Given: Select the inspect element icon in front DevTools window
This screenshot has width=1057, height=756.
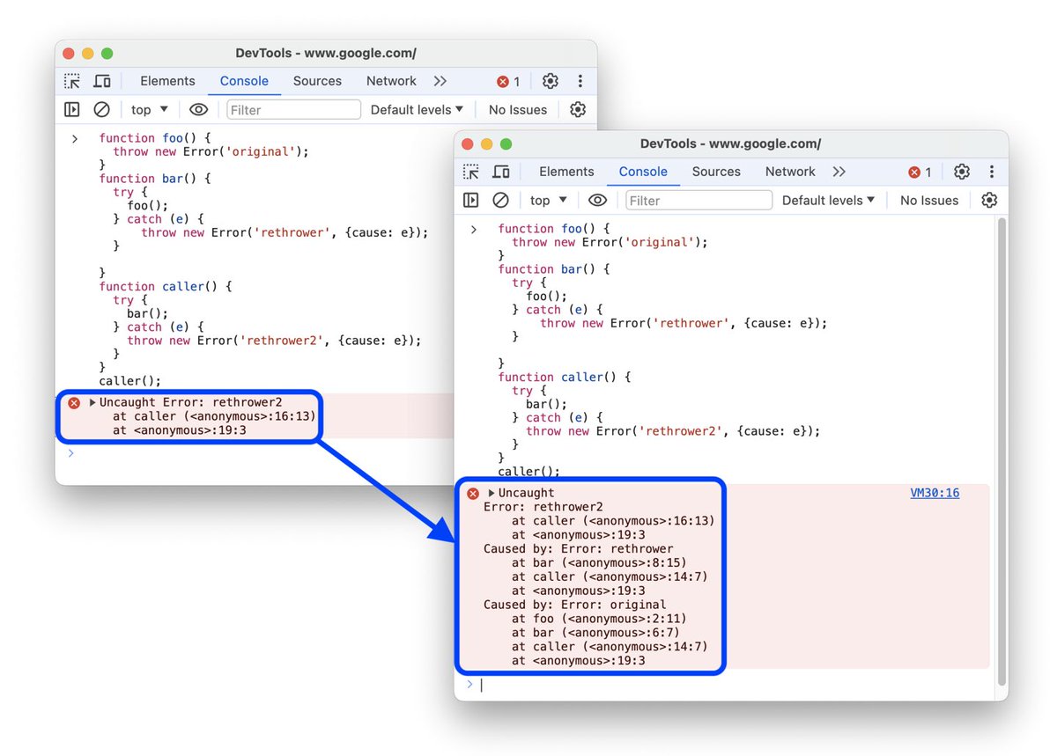Looking at the screenshot, I should point(471,172).
